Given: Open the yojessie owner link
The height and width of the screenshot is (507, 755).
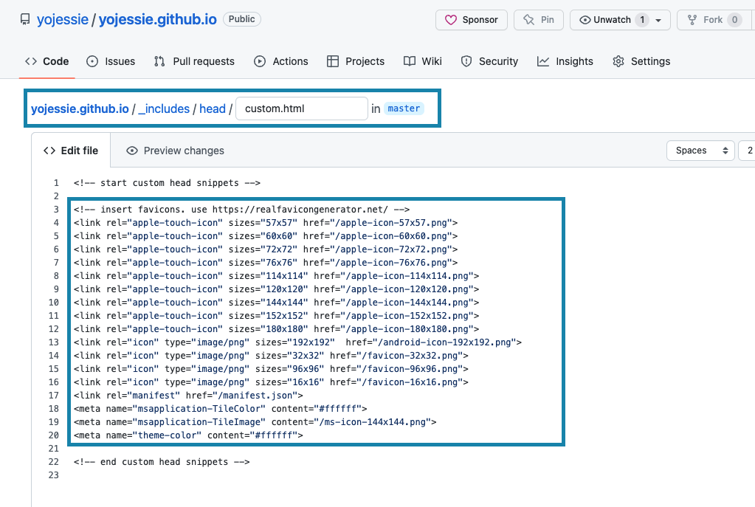Looking at the screenshot, I should point(63,20).
